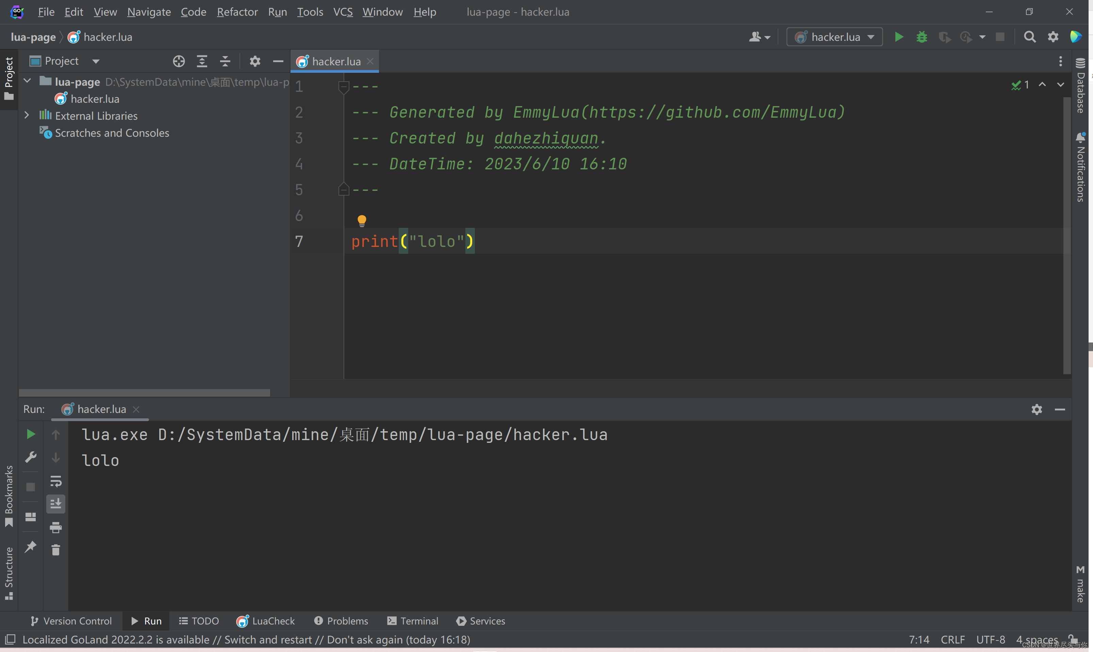Viewport: 1093px width, 652px height.
Task: Expand the lua-page project folder
Action: pyautogui.click(x=27, y=81)
